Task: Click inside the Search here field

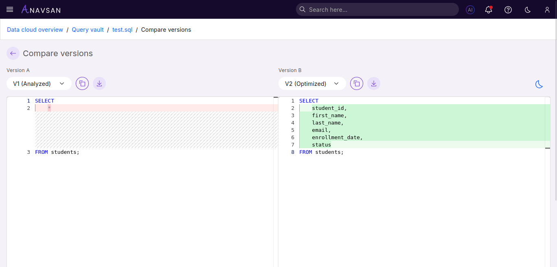Action: click(x=377, y=9)
